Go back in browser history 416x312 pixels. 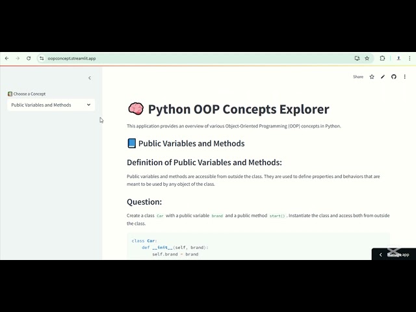coord(7,58)
